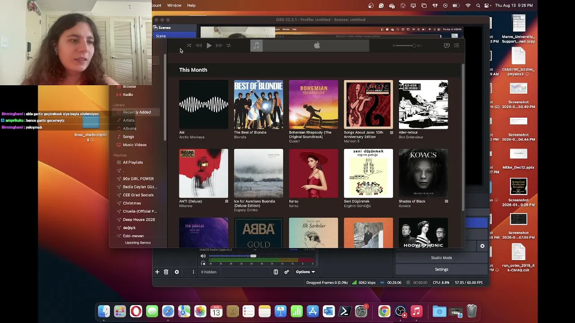This screenshot has height=323, width=575.
Task: Open the Karsu album cover
Action: click(x=313, y=173)
